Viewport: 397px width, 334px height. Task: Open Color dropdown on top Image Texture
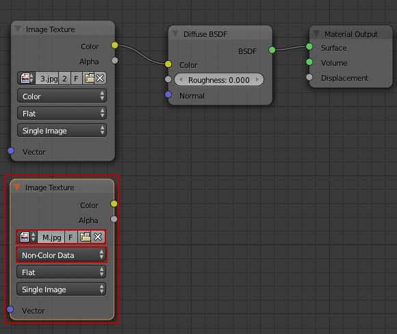click(x=62, y=96)
